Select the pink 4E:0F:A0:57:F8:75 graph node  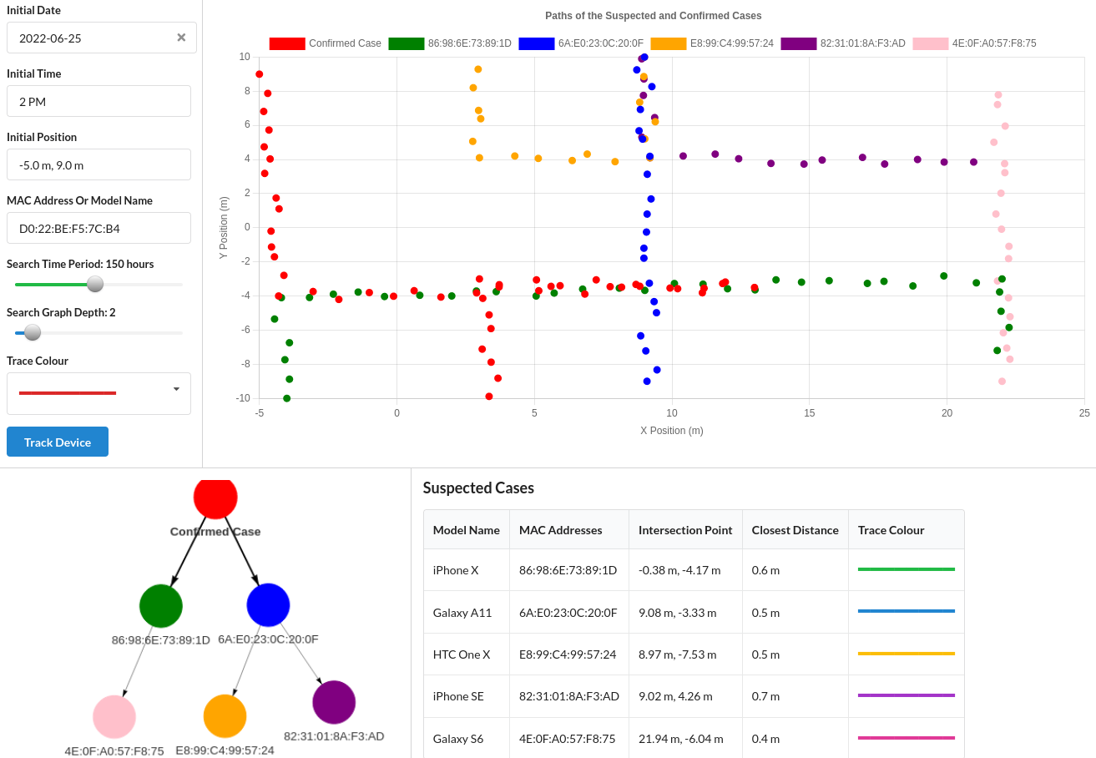coord(114,717)
